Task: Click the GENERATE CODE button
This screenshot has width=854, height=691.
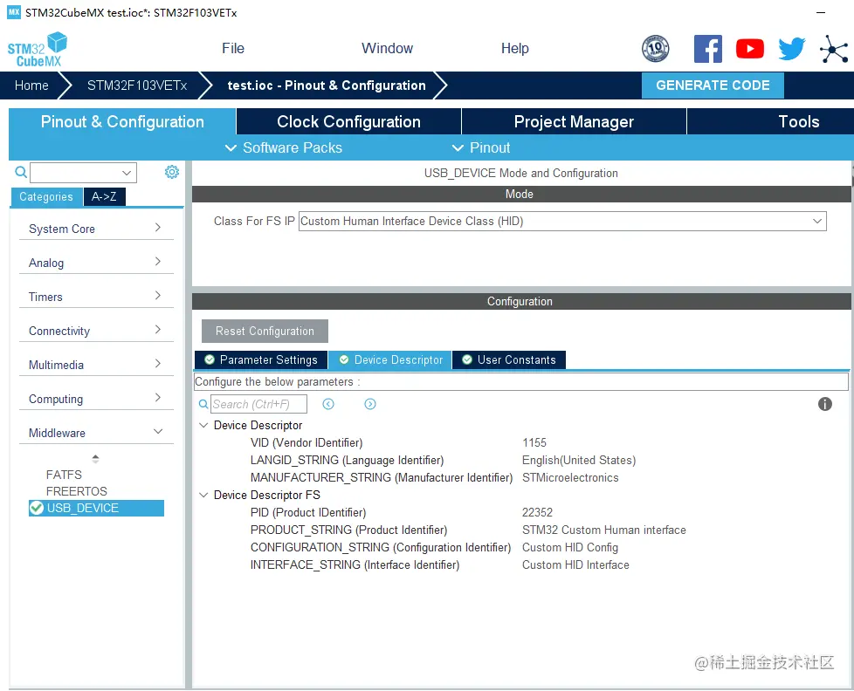Action: [713, 86]
